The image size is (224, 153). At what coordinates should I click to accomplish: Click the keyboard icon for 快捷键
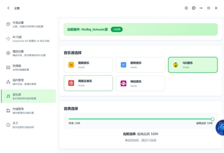tap(8, 67)
